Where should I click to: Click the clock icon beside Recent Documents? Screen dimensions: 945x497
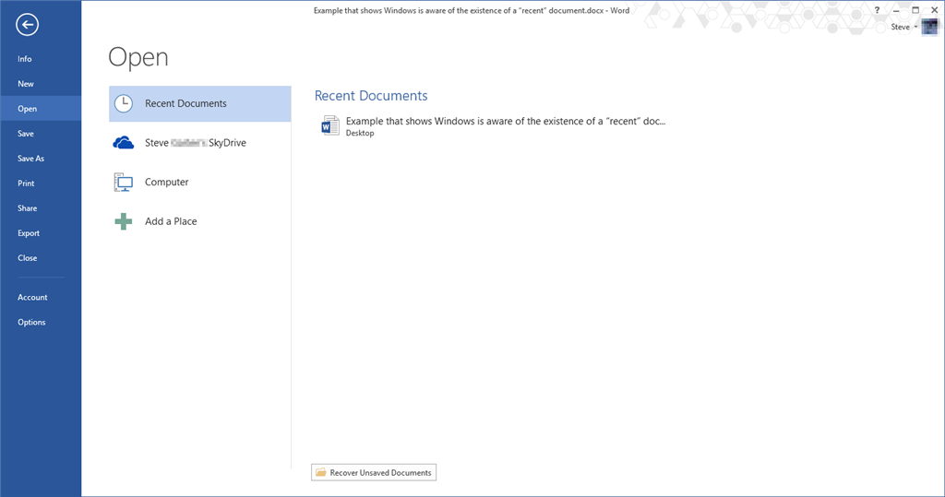tap(124, 103)
